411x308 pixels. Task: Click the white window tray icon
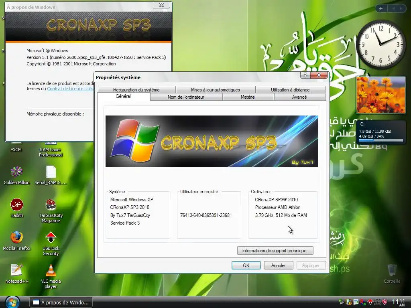click(356, 302)
